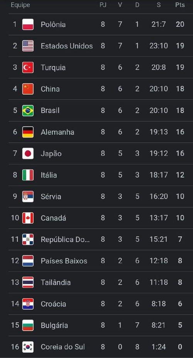Screen dimensions: 193x358
Task: Click the Pts column header
Action: (x=180, y=5)
